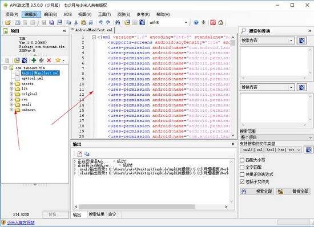Open the dropdown arrow next to star icon
The image size is (314, 227).
pyautogui.click(x=63, y=60)
